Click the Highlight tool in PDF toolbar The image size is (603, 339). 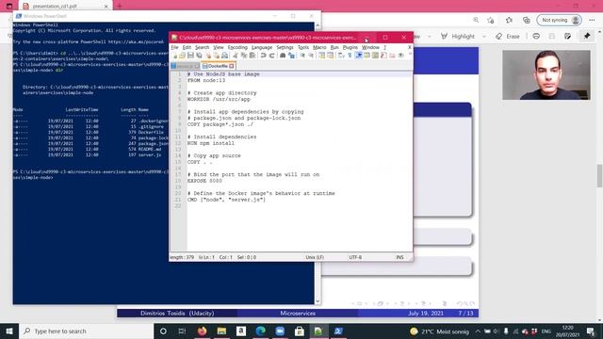click(458, 36)
